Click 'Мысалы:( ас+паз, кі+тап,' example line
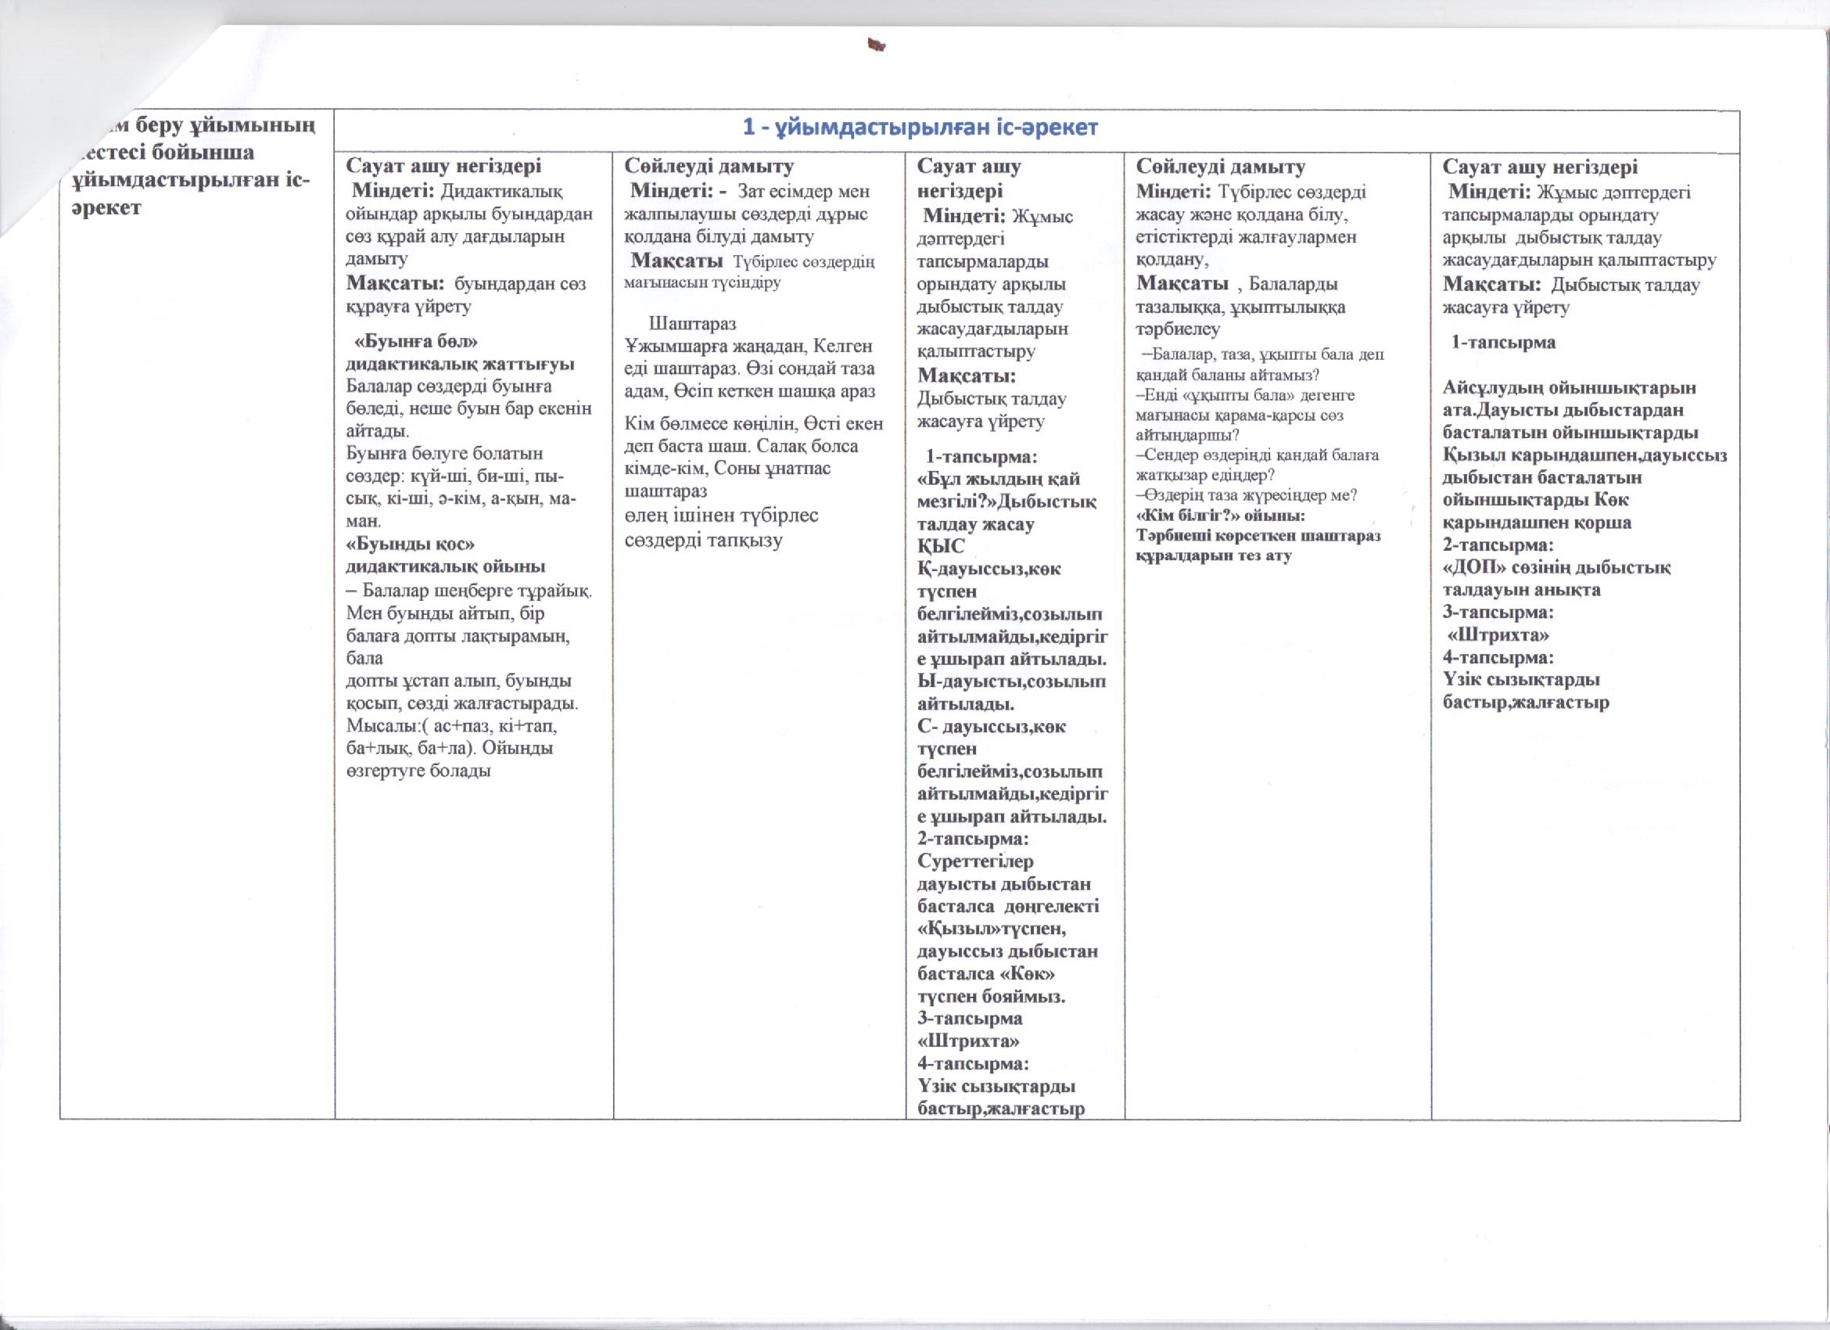The image size is (1830, 1330). pyautogui.click(x=450, y=725)
